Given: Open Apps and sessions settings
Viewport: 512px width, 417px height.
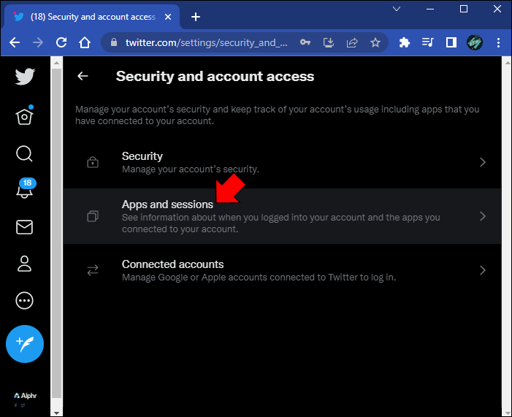Looking at the screenshot, I should [x=167, y=205].
